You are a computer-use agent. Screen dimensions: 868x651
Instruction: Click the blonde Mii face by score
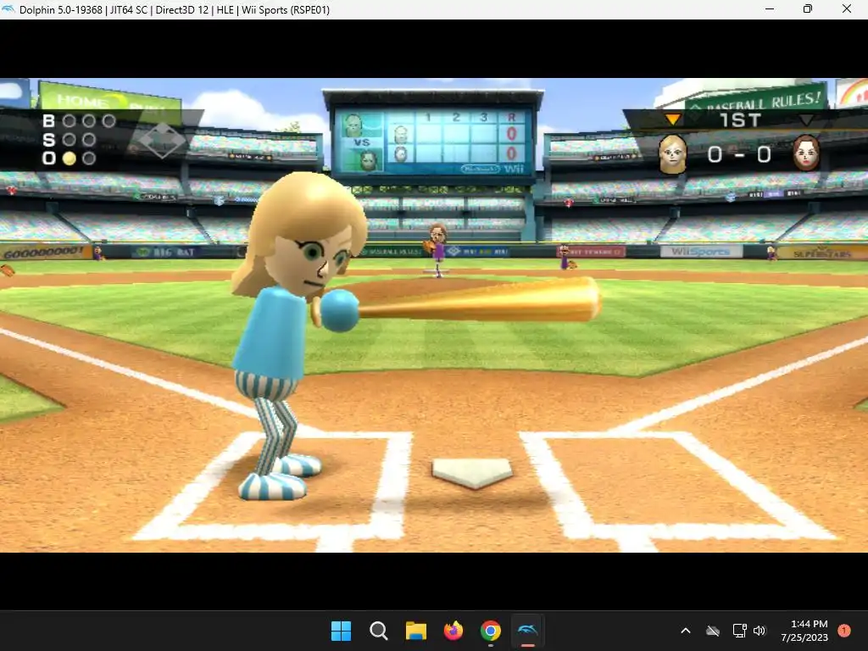(x=672, y=154)
